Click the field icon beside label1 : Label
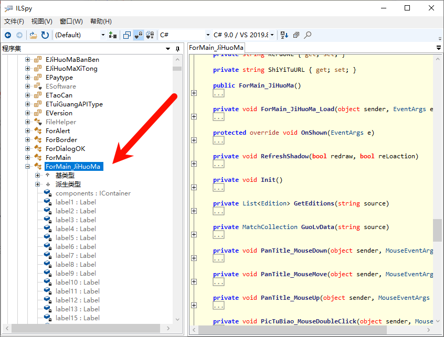 [48, 202]
